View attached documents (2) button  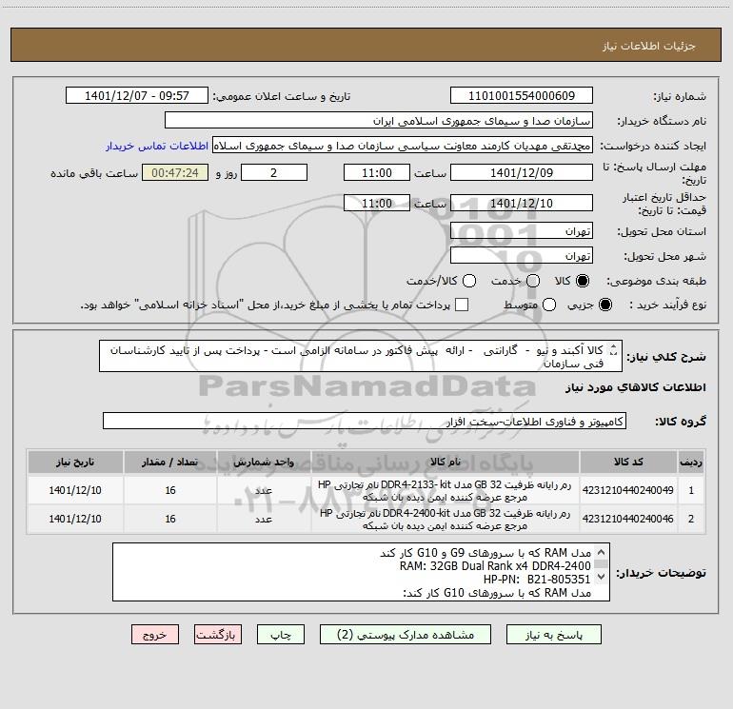[406, 635]
